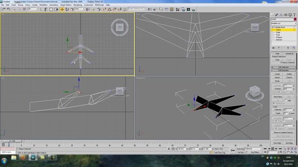
Task: Click the Rectangular Selection Region icon
Action: (x=51, y=9)
